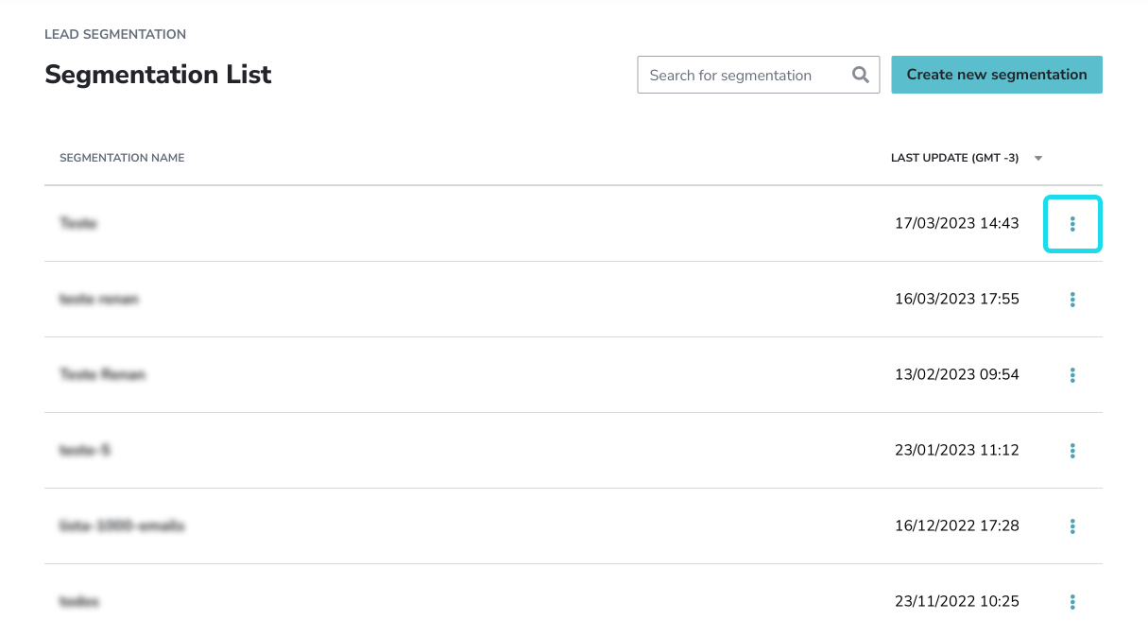Open three-dot menu for the 16/03/2023 17:55 row
The image size is (1148, 637).
click(x=1072, y=300)
